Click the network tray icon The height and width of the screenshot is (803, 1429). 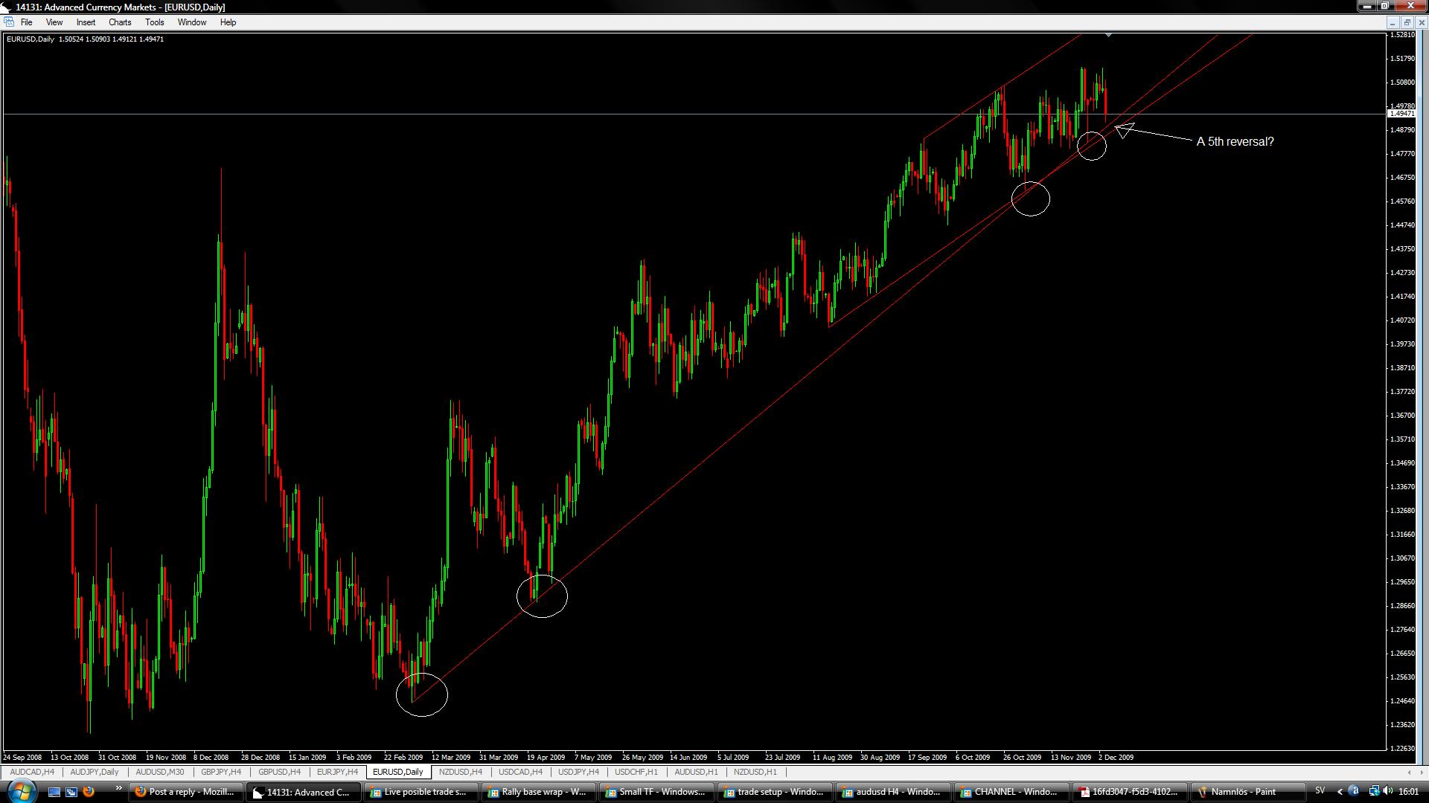[1373, 791]
